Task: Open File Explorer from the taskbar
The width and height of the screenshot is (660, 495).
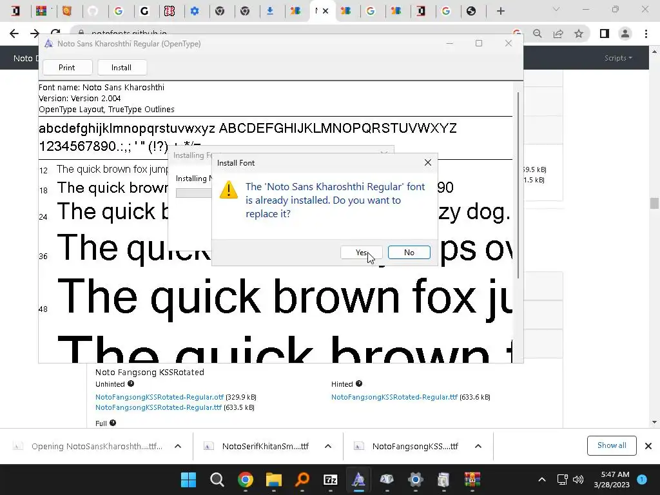Action: point(273,480)
